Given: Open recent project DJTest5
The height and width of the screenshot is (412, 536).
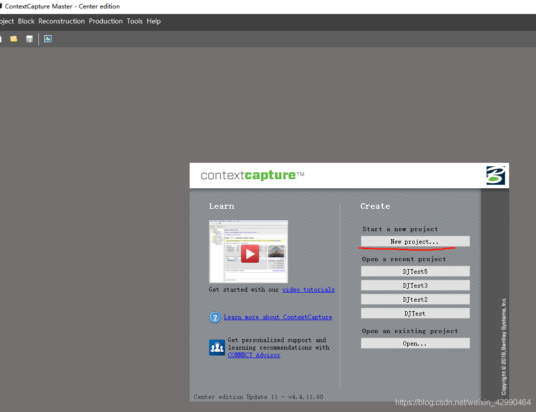Looking at the screenshot, I should pos(415,271).
